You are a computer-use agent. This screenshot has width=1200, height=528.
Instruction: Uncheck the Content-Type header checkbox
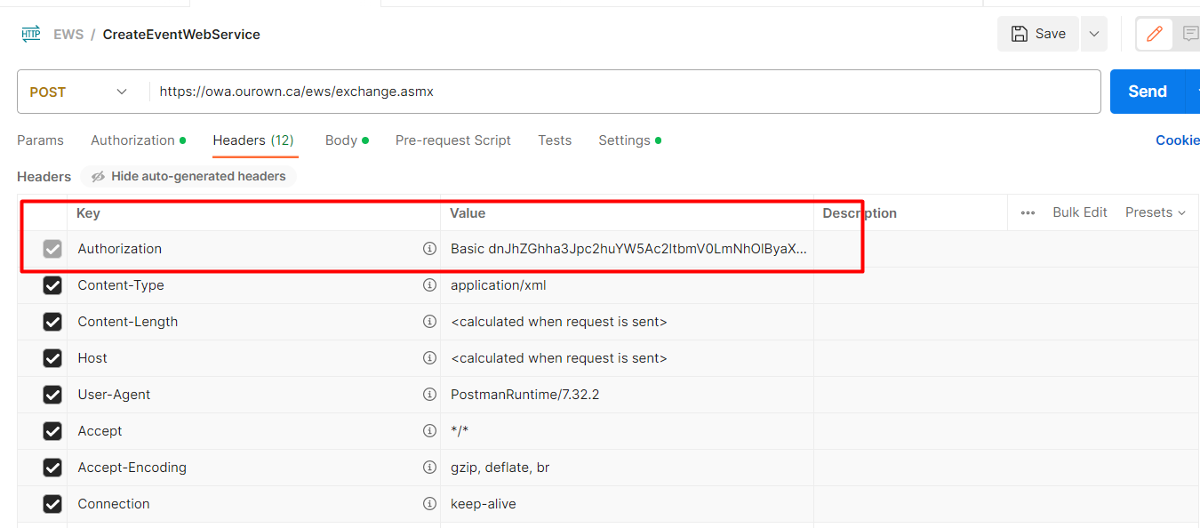(x=52, y=285)
